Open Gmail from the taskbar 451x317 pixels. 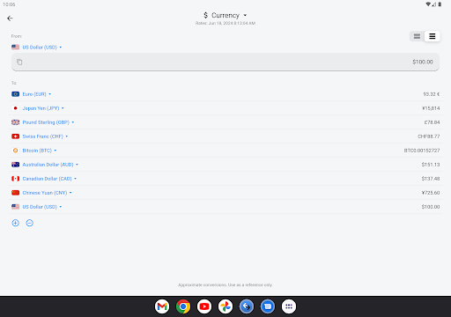[162, 306]
